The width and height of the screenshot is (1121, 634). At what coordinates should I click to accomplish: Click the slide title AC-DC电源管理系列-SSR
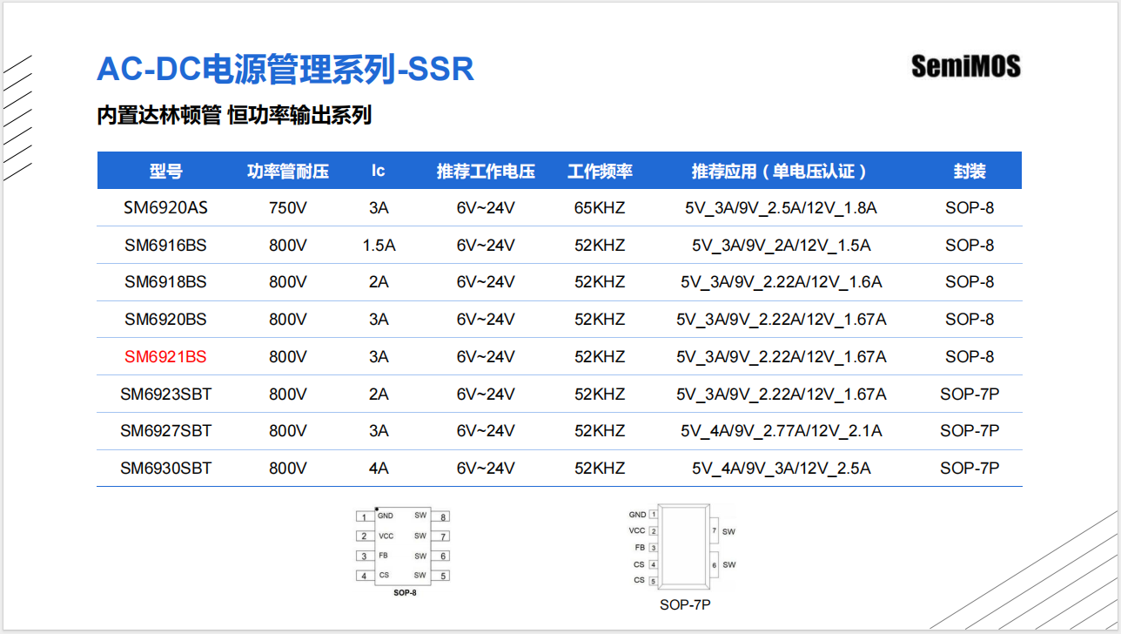[285, 69]
